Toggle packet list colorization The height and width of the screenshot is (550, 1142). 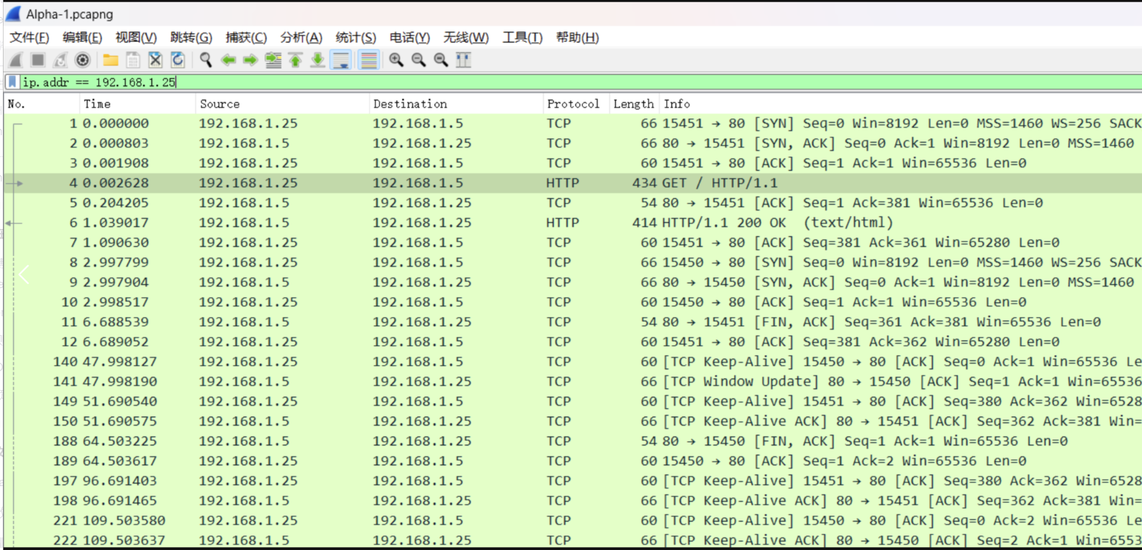click(x=369, y=60)
